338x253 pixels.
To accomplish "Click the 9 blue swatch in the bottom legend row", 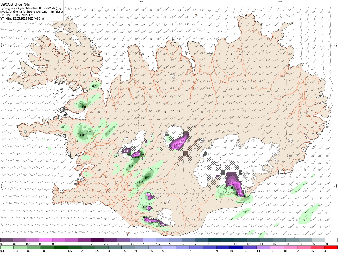I will pyautogui.click(x=223, y=247).
